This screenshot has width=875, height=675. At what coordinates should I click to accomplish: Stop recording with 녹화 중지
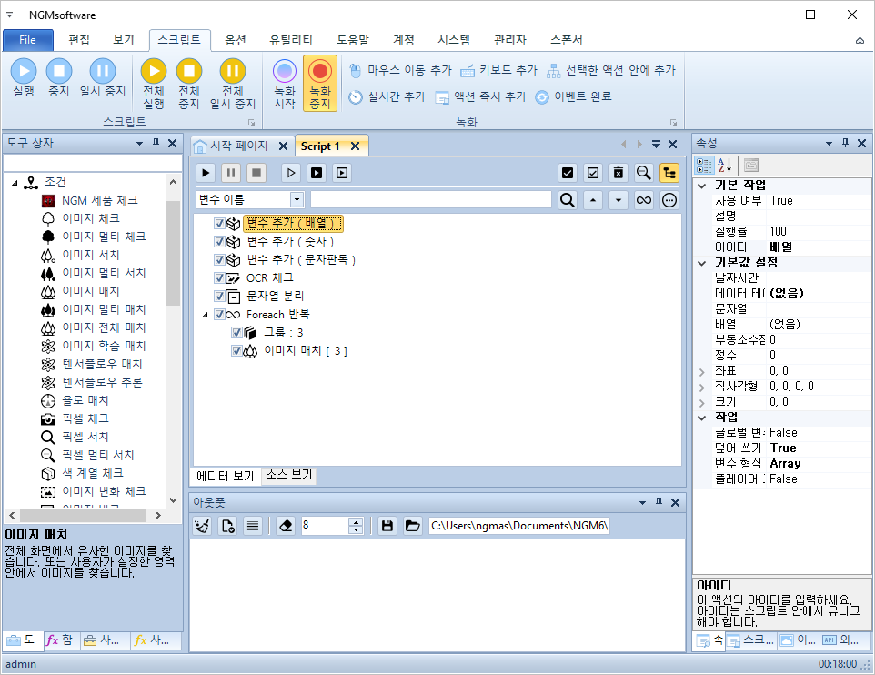click(x=320, y=83)
